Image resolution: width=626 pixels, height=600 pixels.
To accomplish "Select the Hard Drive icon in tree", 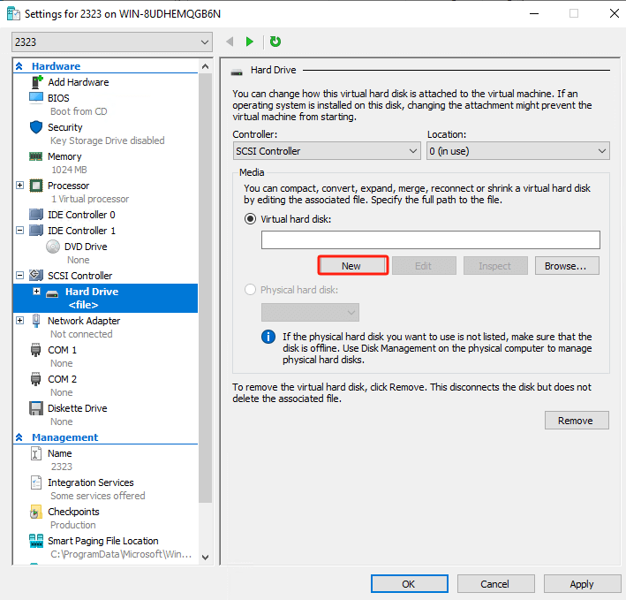I will [52, 294].
